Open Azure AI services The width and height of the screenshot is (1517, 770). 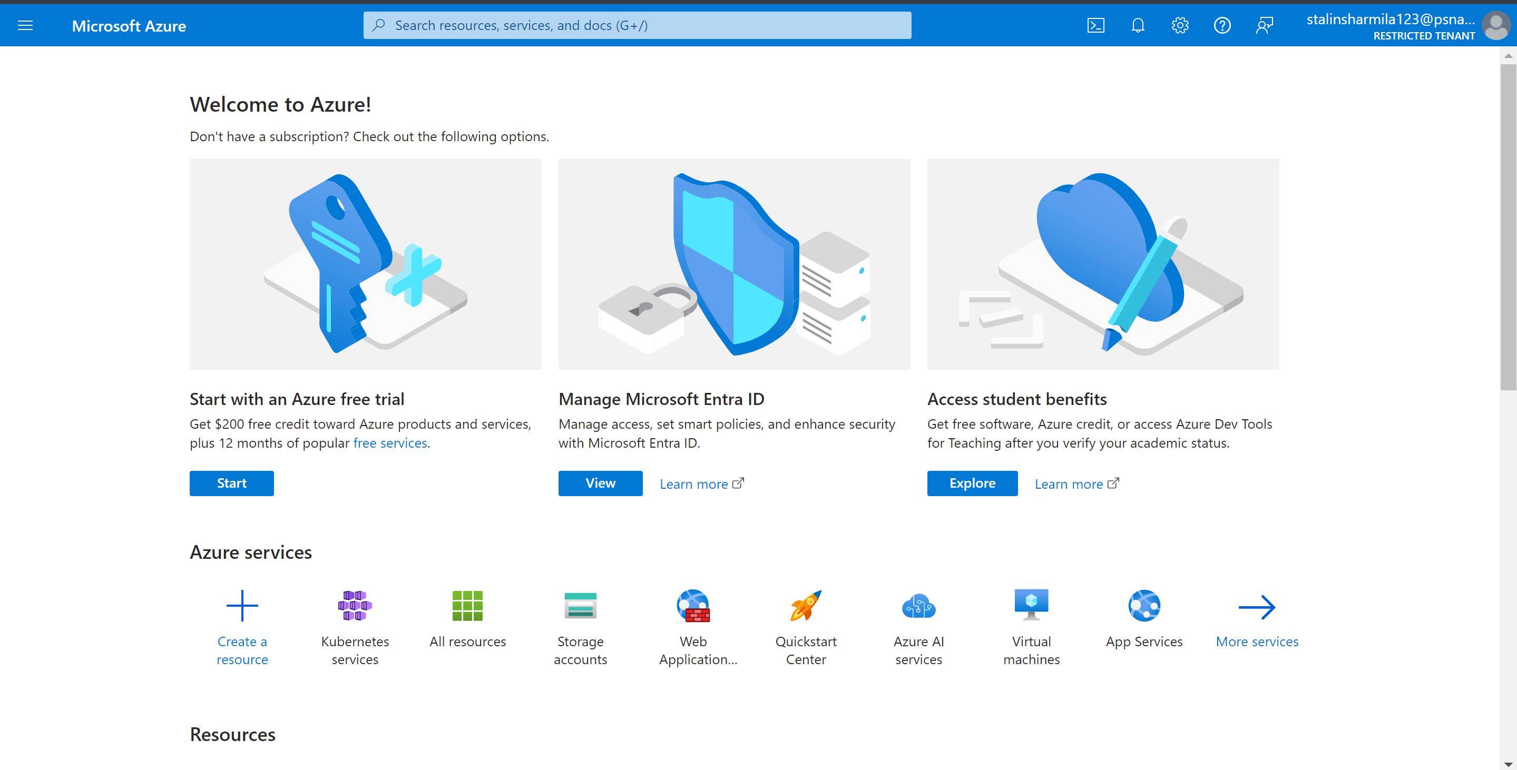click(918, 605)
